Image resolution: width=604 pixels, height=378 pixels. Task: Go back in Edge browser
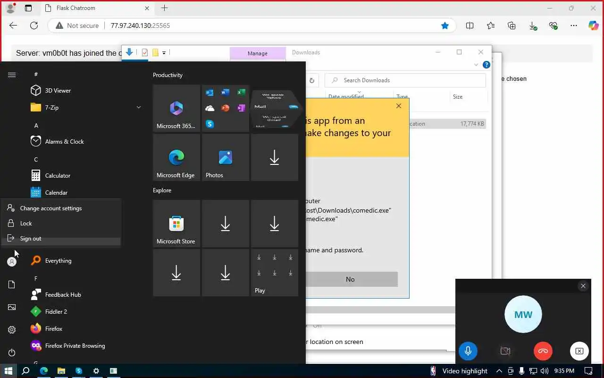pyautogui.click(x=13, y=26)
